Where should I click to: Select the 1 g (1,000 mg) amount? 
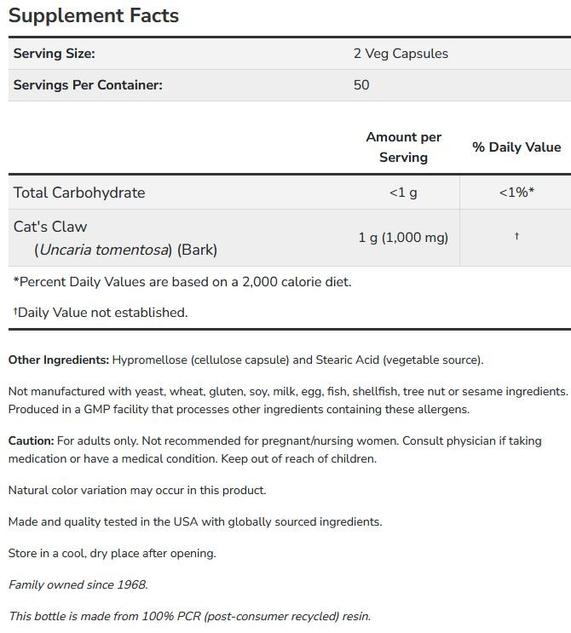(x=403, y=238)
